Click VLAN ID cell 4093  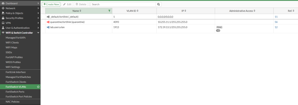pyautogui.click(x=116, y=22)
